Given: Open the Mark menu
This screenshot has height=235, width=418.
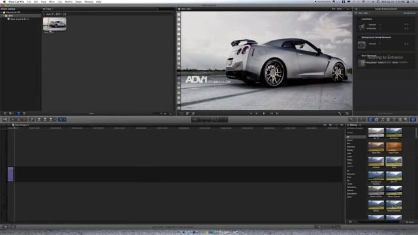Looking at the screenshot, I should point(52,1).
